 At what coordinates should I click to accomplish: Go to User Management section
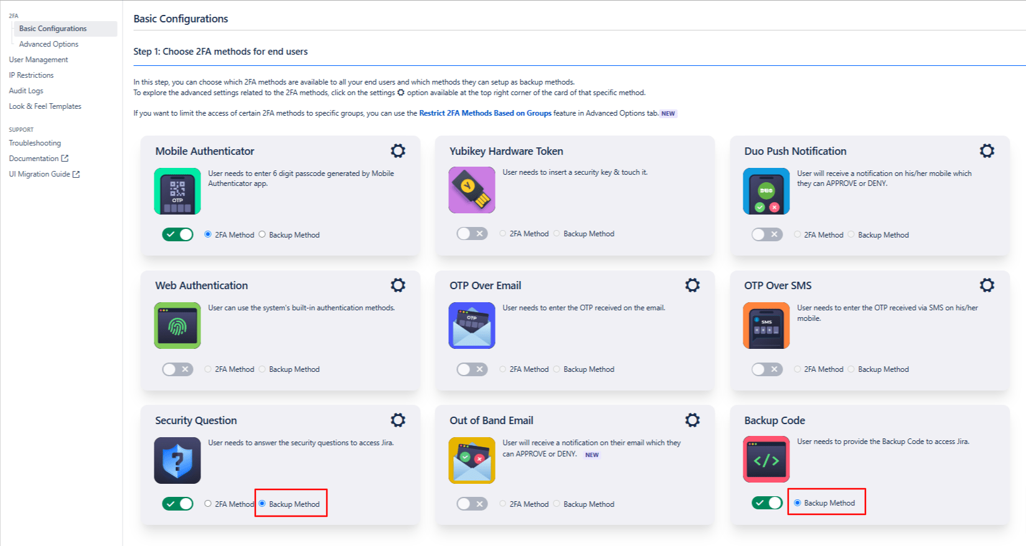click(x=39, y=60)
